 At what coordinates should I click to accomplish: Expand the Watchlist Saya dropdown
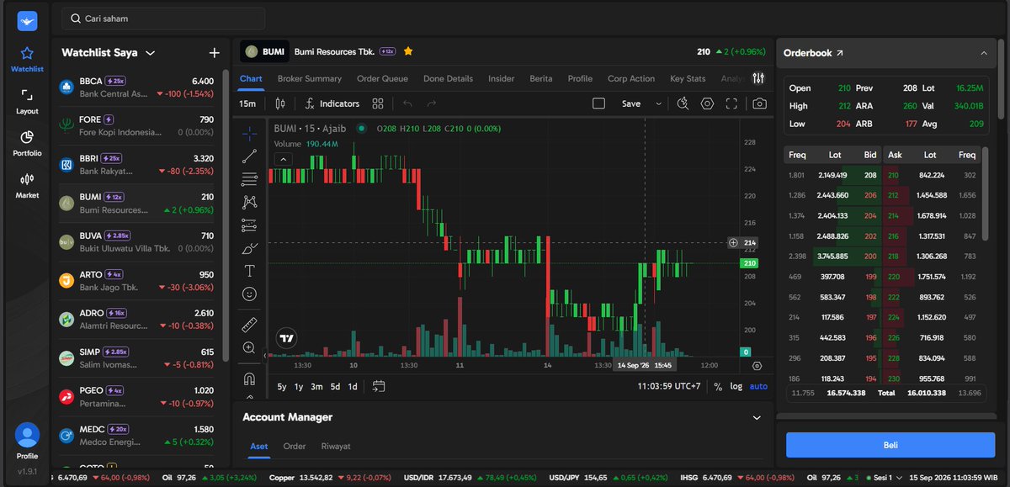pos(151,53)
